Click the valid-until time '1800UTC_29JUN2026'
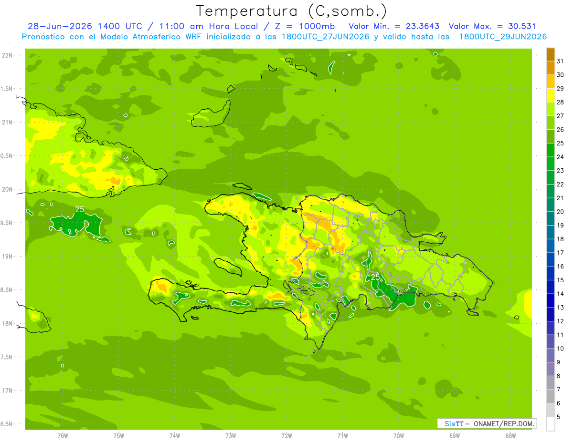Image resolution: width=573 pixels, height=442 pixels. [503, 37]
